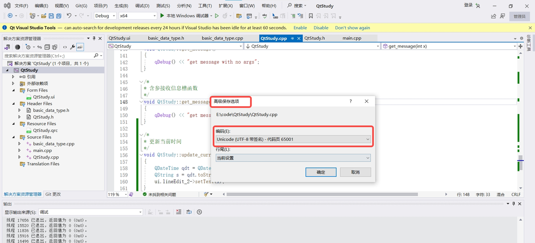This screenshot has height=243, width=535.
Task: Click the Clear All output icon
Action: click(178, 212)
